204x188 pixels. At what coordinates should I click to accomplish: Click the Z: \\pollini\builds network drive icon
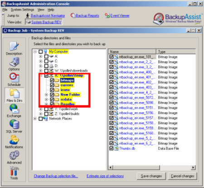coord(51,114)
